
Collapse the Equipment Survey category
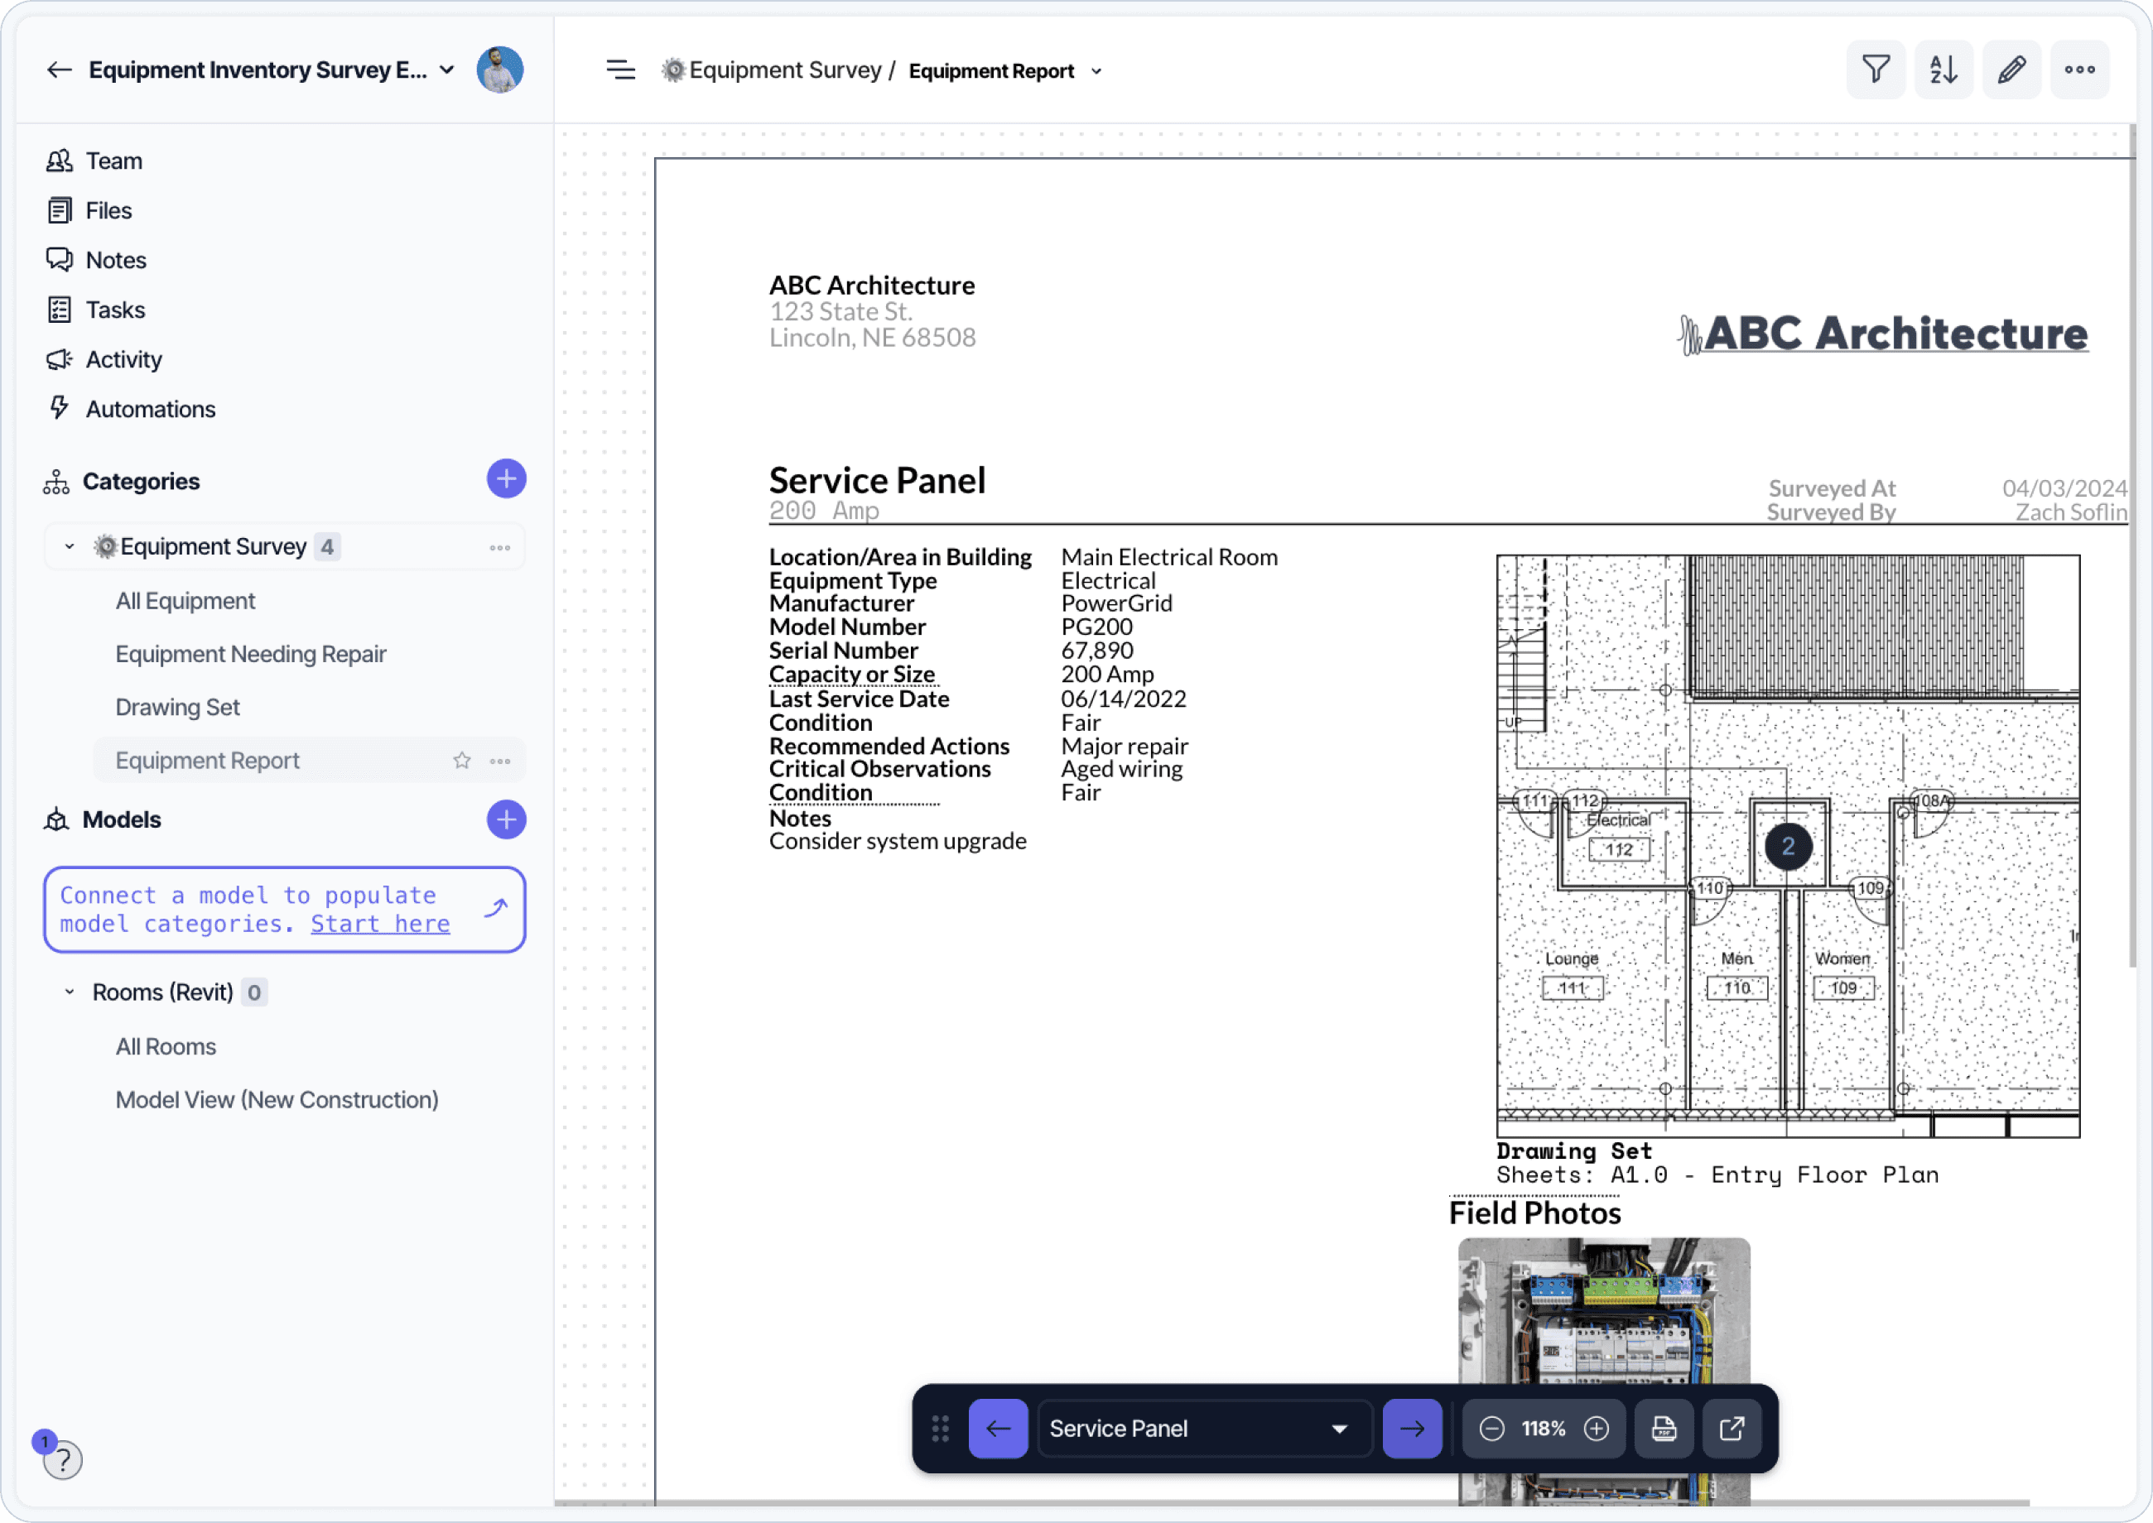pos(70,547)
